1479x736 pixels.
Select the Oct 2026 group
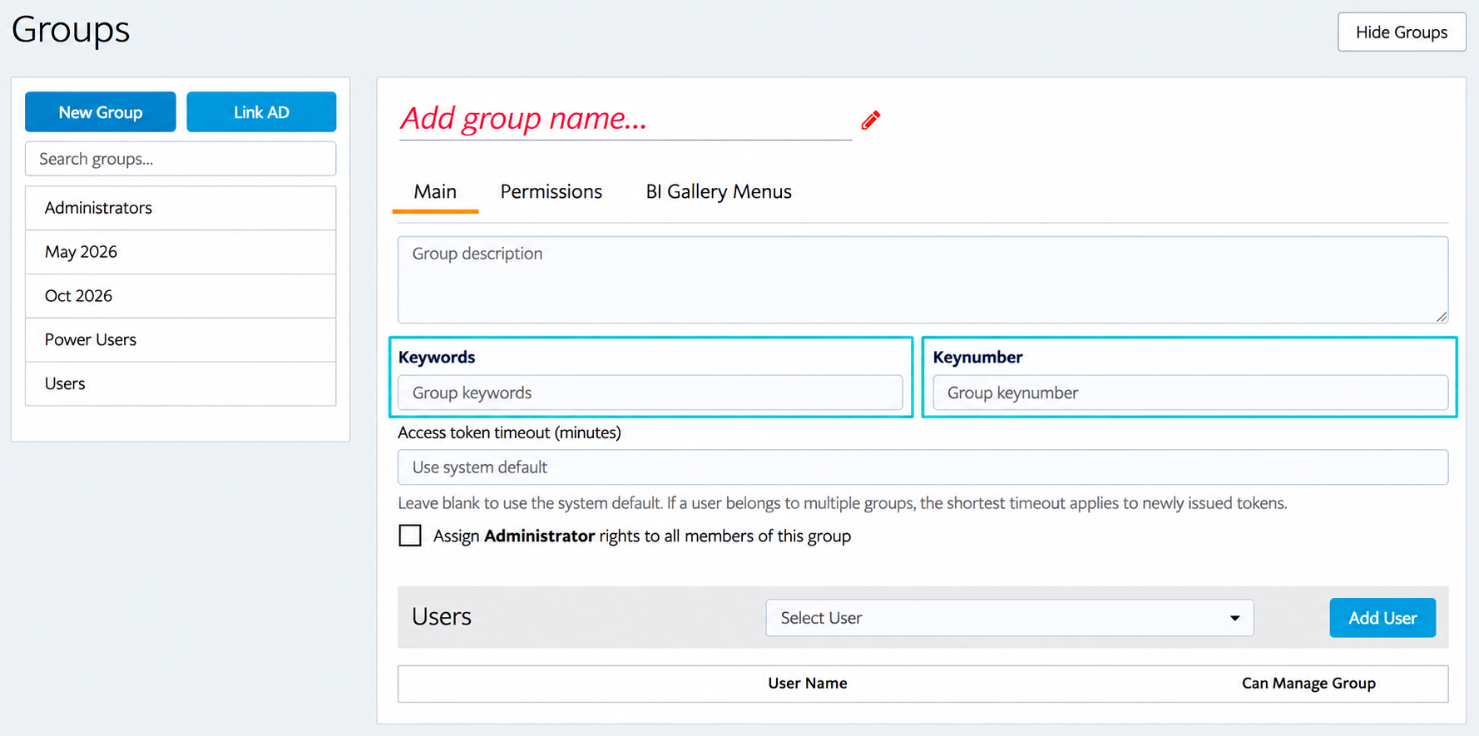click(181, 296)
